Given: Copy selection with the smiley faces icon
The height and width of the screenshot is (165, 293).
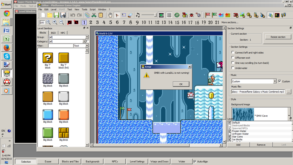Looking at the screenshot, I should point(87,15).
